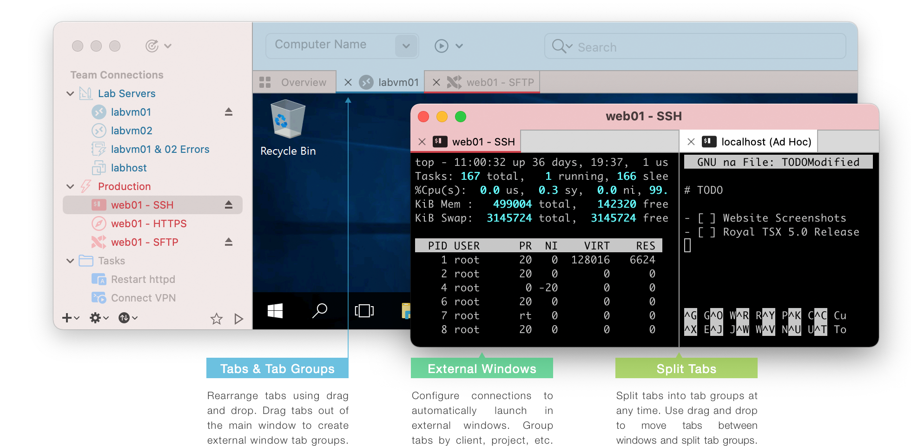
Task: Open the Computer Name dropdown
Action: click(x=406, y=46)
